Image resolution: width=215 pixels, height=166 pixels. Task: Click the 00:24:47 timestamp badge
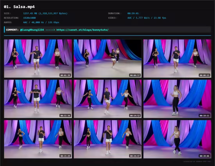click(x=135, y=156)
